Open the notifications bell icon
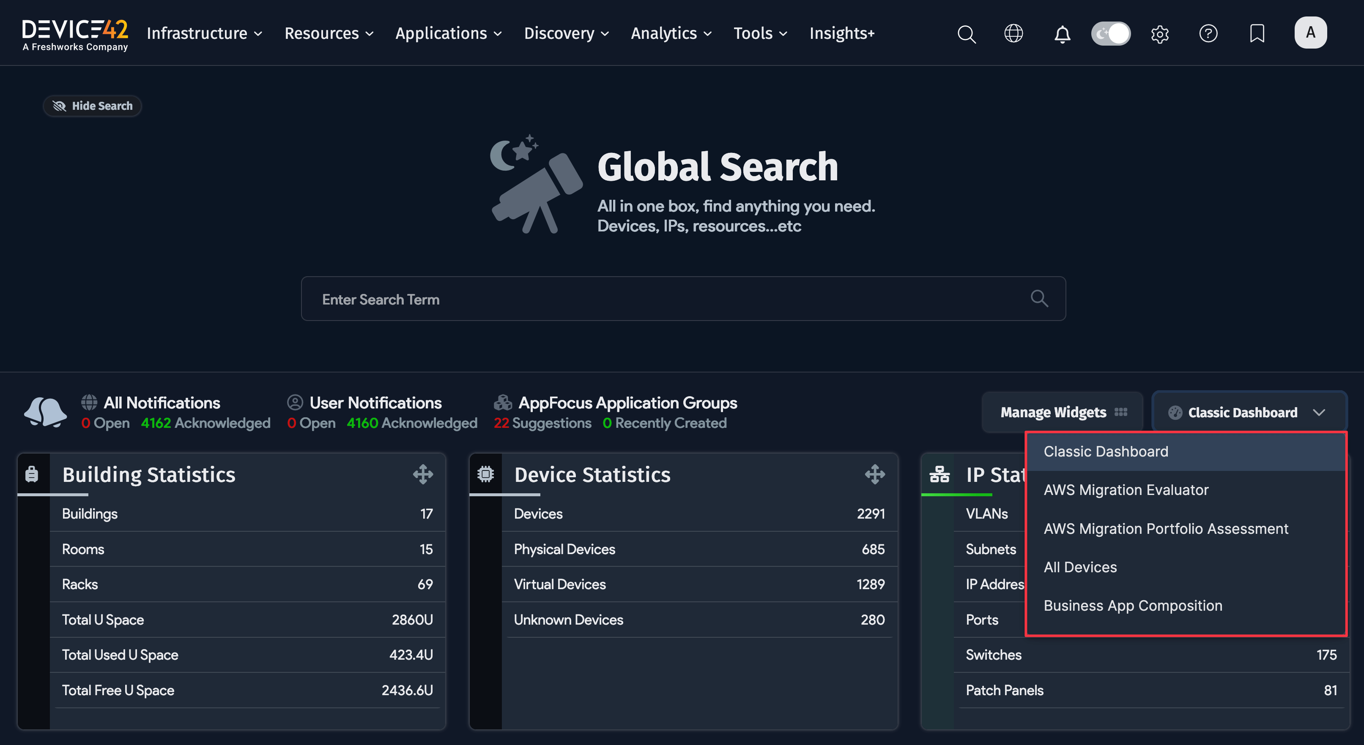The image size is (1364, 745). pos(1063,33)
